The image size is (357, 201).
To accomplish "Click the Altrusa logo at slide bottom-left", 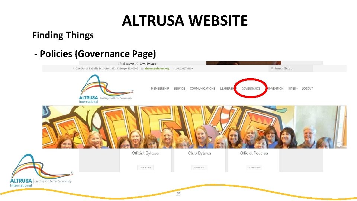I will click(41, 171).
